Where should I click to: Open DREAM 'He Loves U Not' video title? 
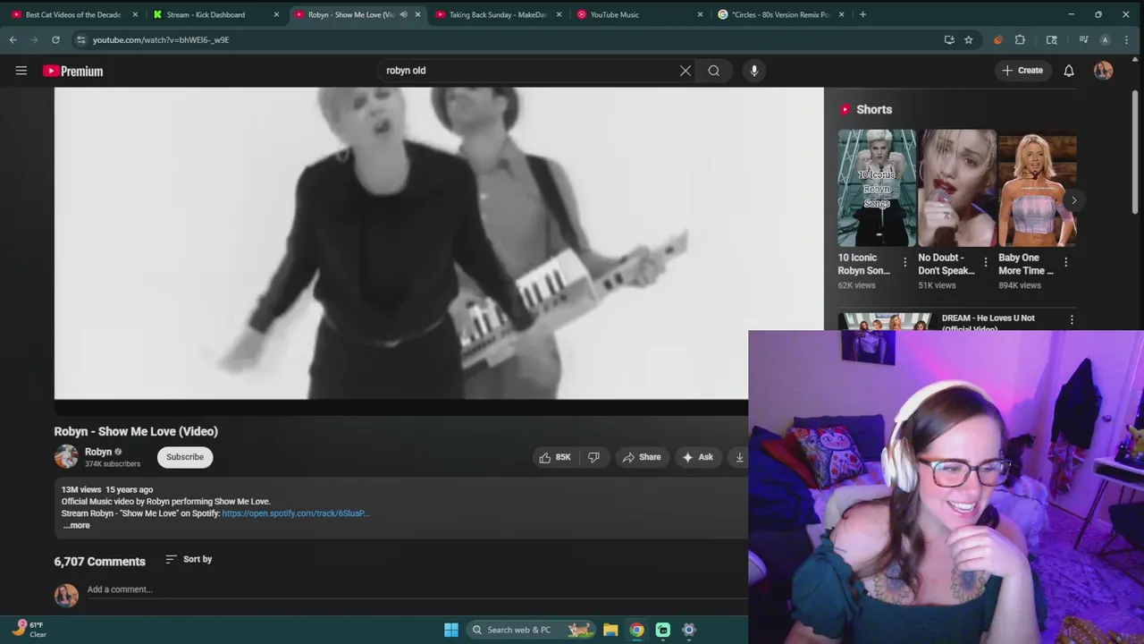click(x=988, y=322)
